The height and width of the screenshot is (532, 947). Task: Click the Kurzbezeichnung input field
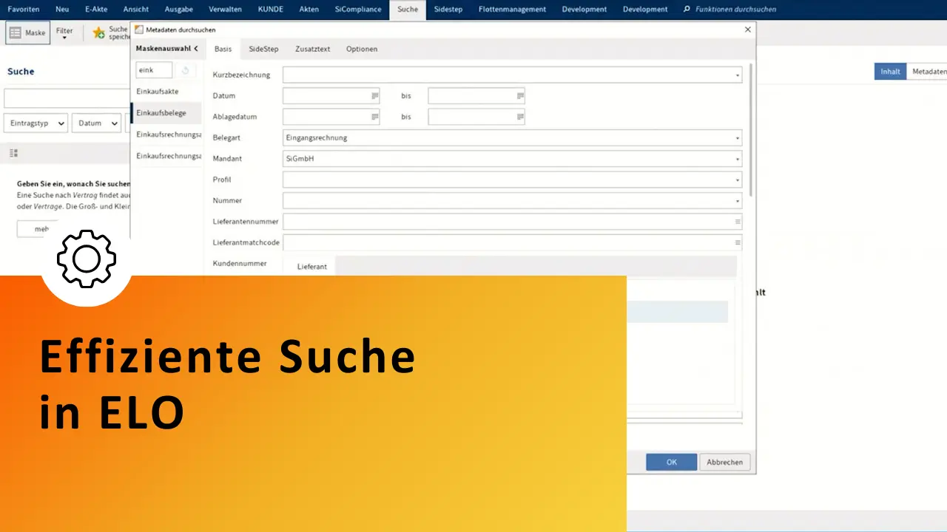(512, 75)
